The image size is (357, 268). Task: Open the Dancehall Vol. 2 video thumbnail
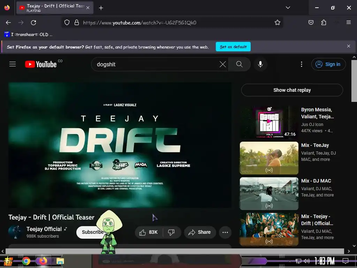pos(269,122)
